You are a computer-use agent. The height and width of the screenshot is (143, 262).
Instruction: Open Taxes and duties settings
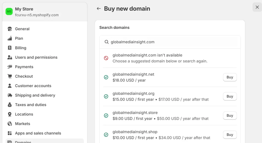(30, 105)
